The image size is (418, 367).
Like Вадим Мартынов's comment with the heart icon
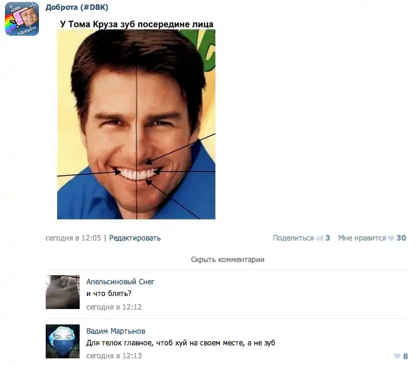(x=396, y=357)
